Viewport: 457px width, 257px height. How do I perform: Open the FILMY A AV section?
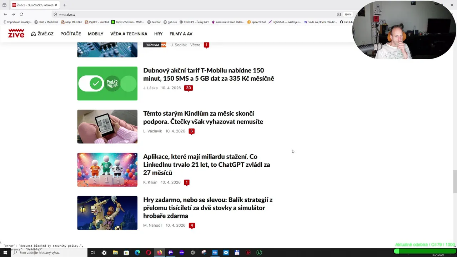pos(181,34)
